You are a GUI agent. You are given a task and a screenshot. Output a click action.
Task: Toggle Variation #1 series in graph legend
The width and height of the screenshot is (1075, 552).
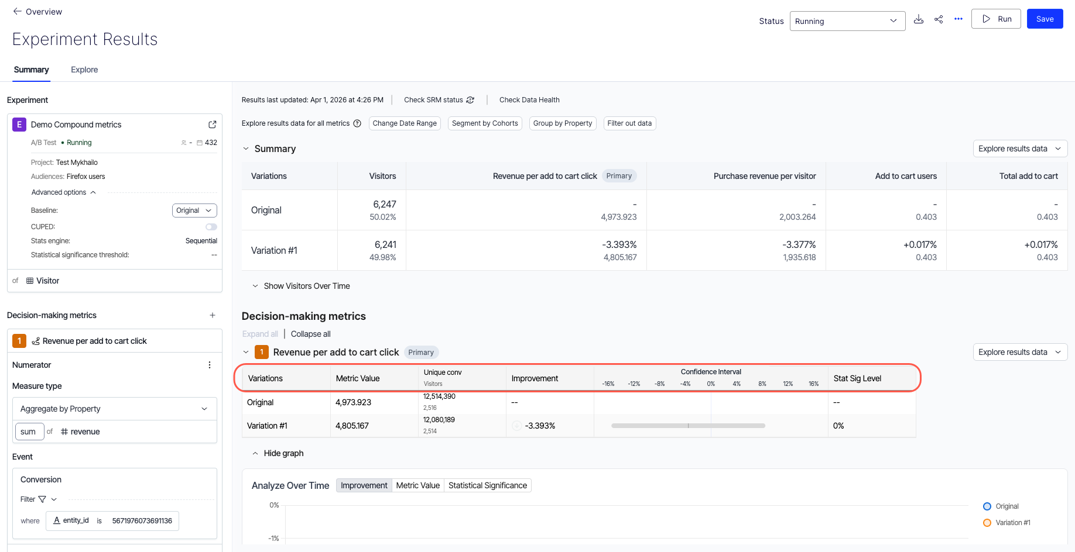point(987,523)
